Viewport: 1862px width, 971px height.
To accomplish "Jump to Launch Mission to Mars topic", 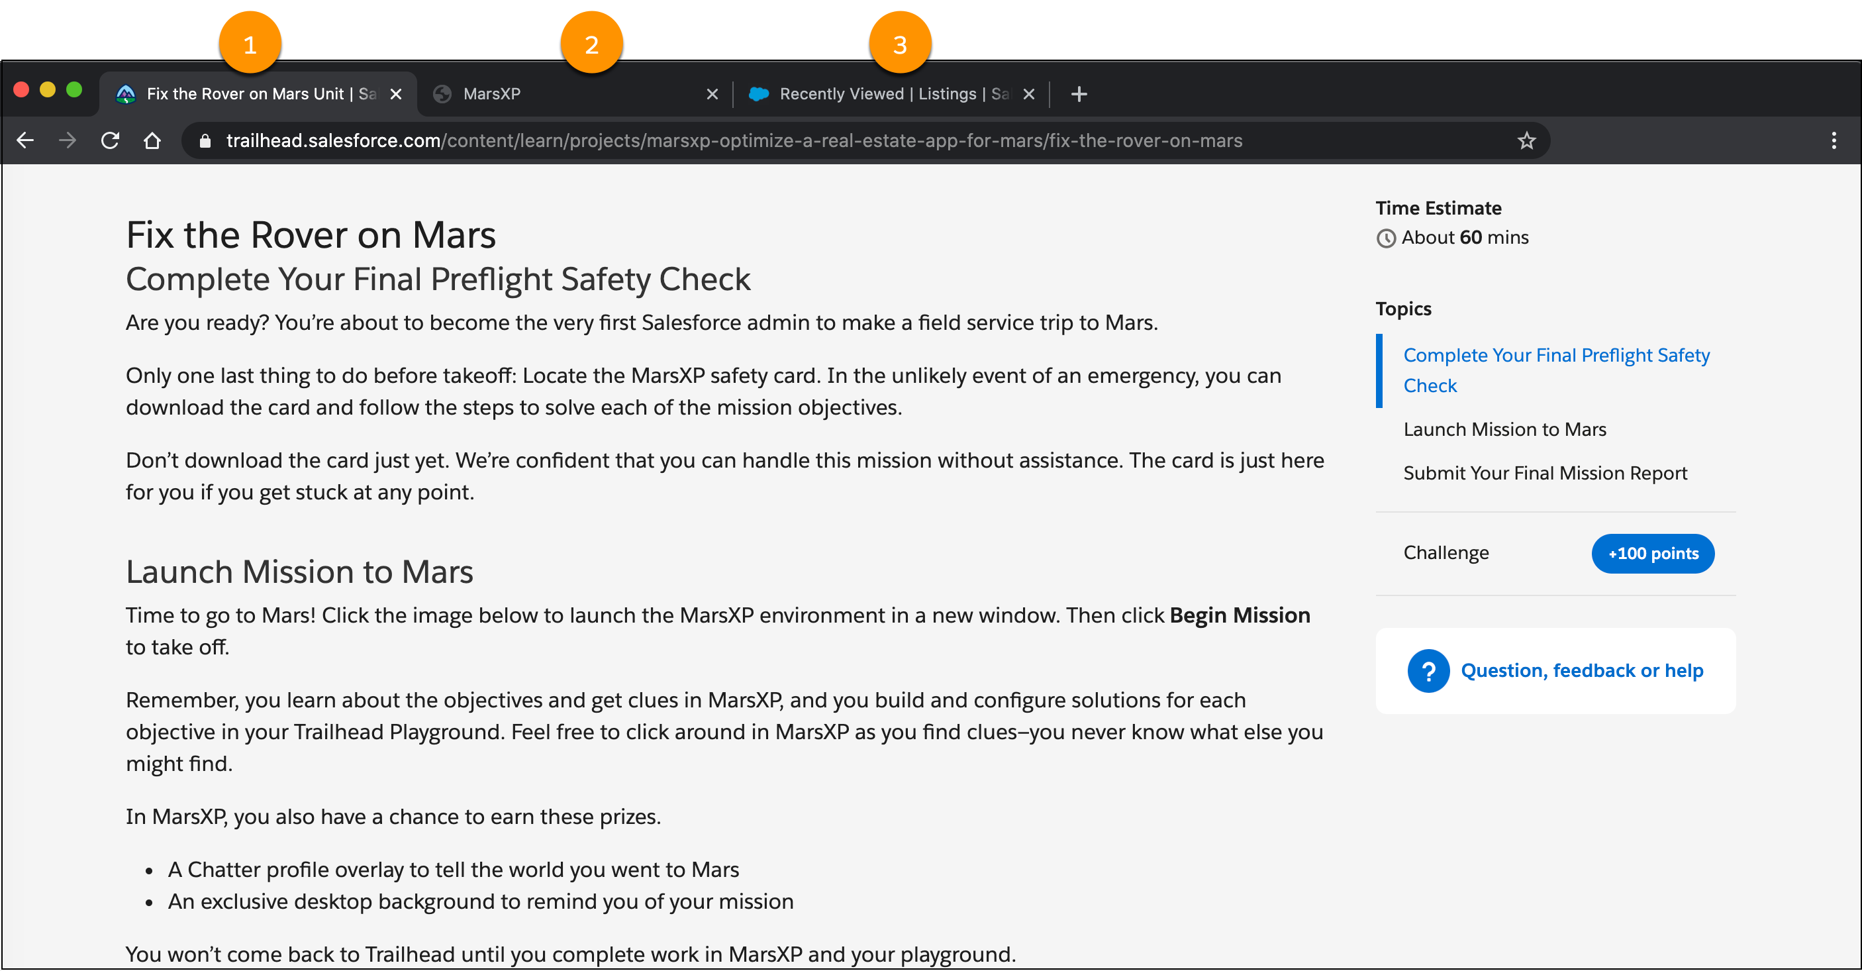I will 1504,429.
